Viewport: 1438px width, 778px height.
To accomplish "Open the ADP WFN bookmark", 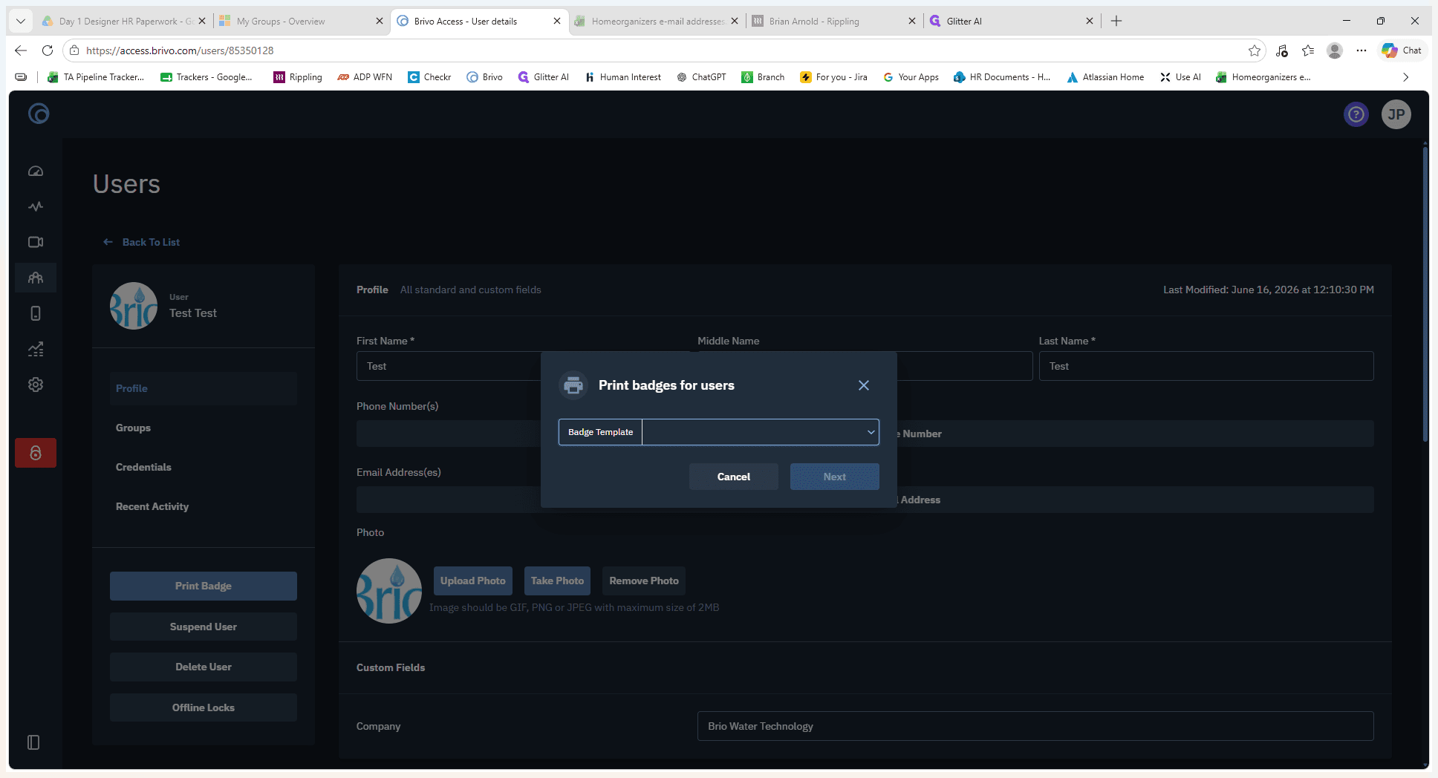I will tap(365, 77).
